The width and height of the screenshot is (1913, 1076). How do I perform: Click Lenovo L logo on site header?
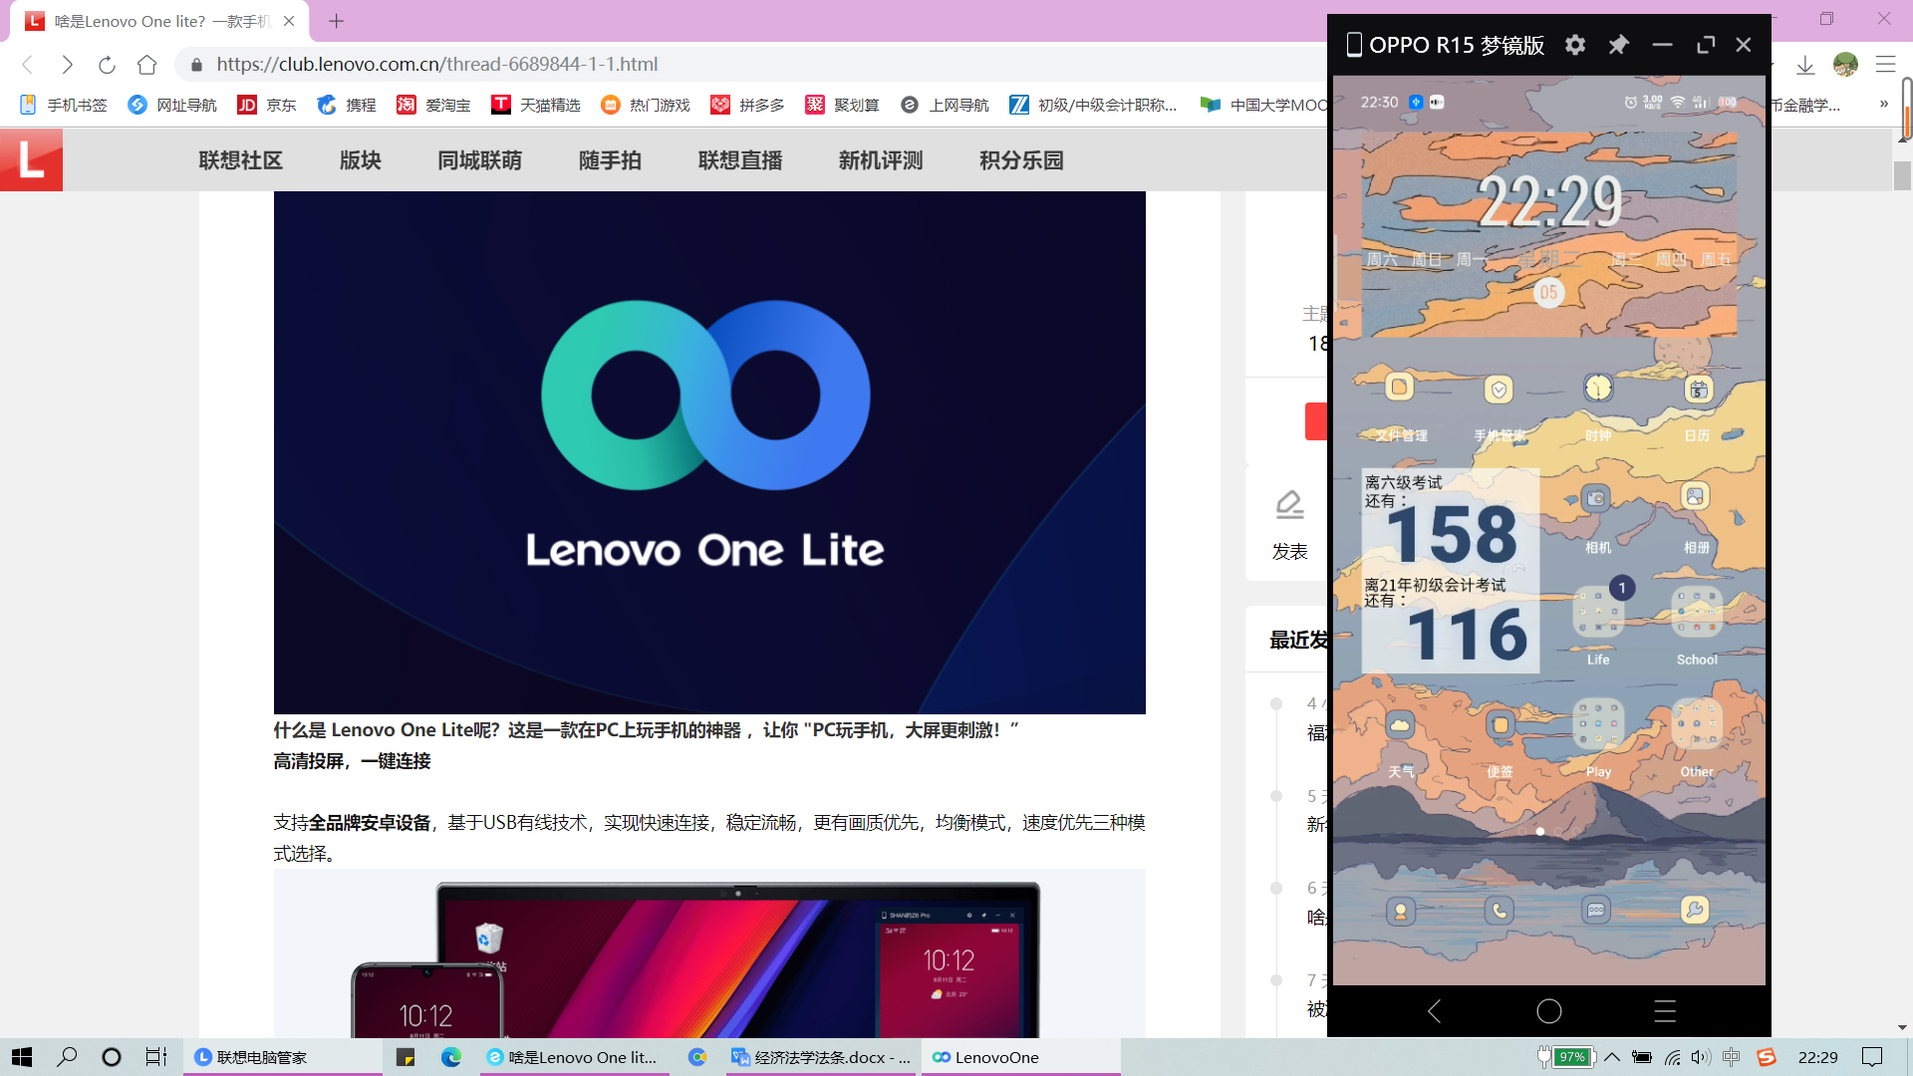(31, 160)
